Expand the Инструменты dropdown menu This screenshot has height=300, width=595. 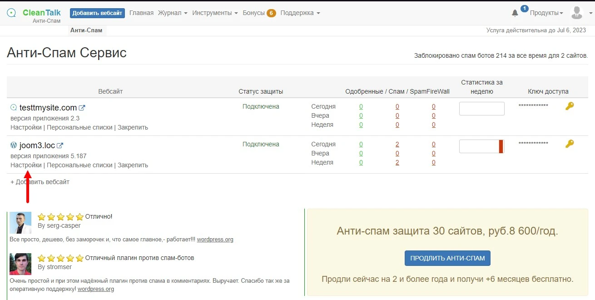click(x=215, y=13)
